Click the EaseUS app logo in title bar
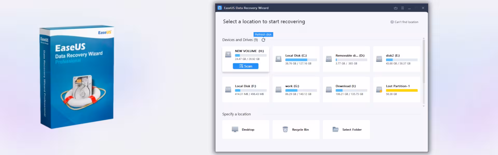Image resolution: width=498 pixels, height=155 pixels. [219, 8]
